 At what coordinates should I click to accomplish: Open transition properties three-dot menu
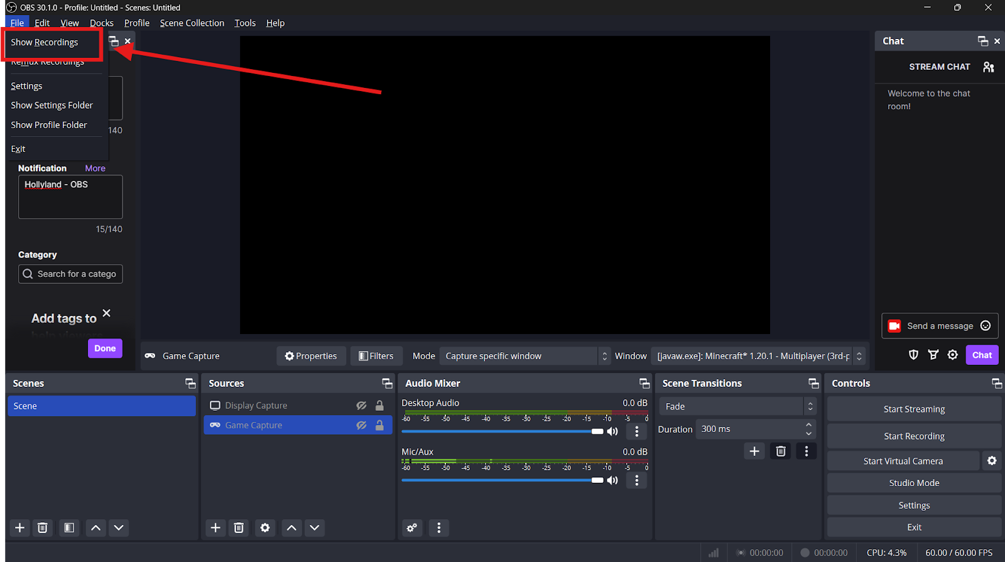pos(807,451)
